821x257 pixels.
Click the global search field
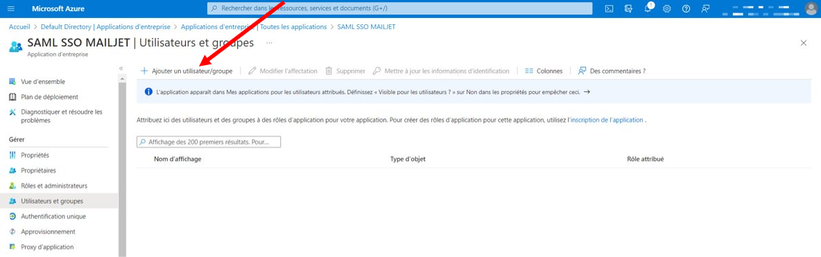pyautogui.click(x=400, y=9)
